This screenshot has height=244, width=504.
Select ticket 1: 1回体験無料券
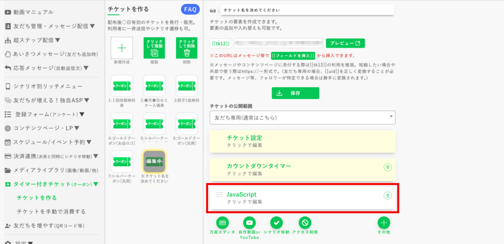122,86
